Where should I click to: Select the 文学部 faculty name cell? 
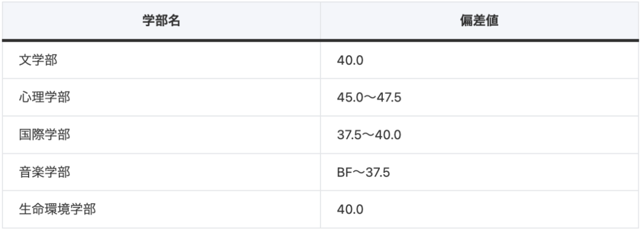tap(161, 60)
